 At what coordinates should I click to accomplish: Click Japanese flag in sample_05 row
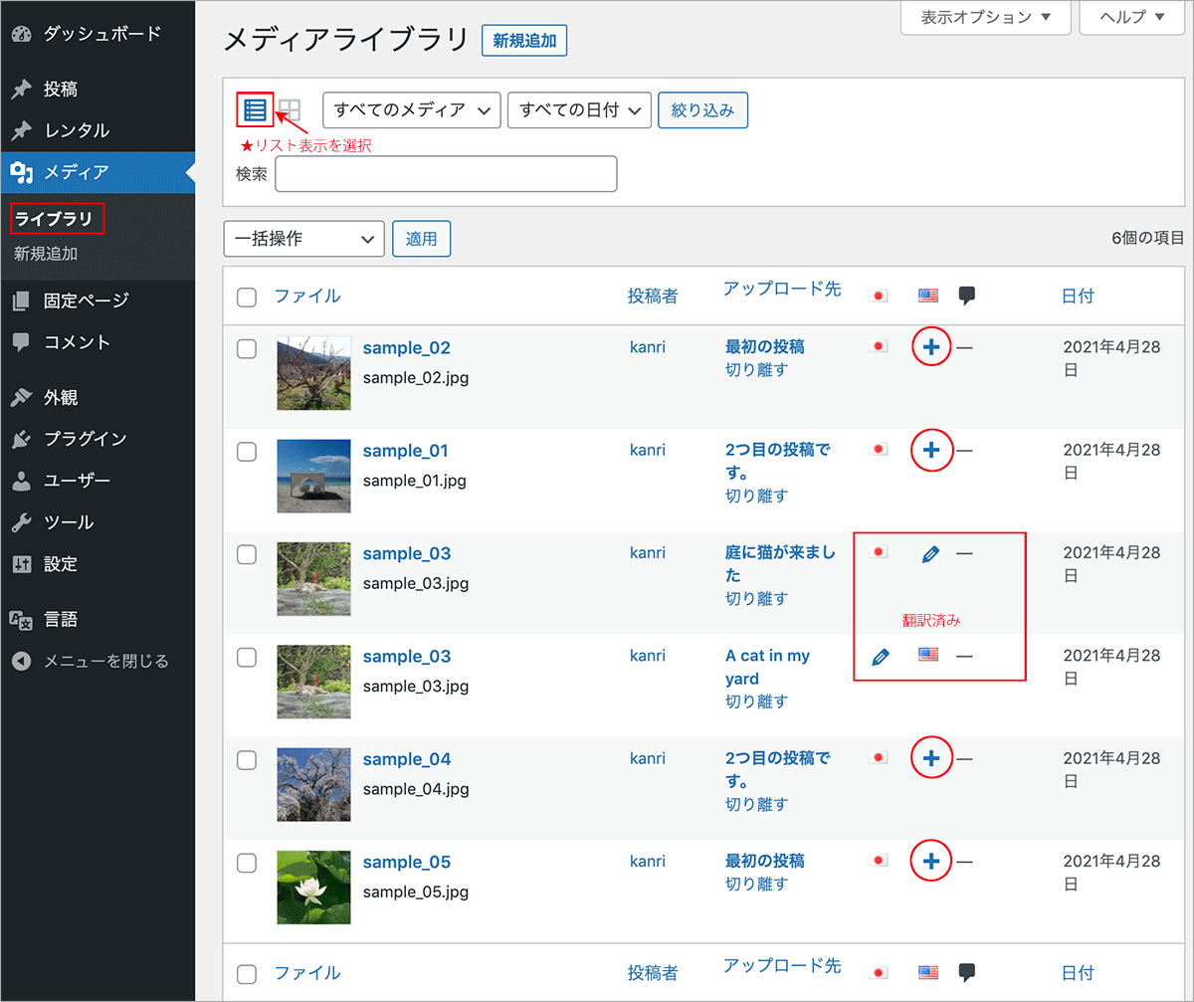click(x=879, y=860)
